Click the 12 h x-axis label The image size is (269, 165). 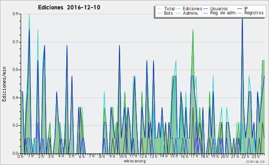pos(143,156)
